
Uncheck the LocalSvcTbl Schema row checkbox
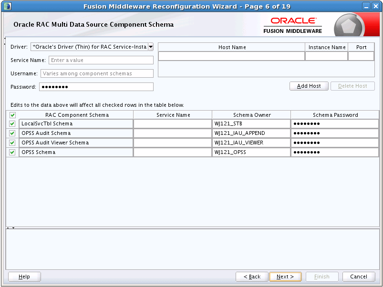pos(12,124)
